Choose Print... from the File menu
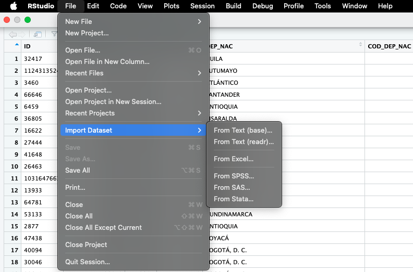The width and height of the screenshot is (413, 272). 133,187
